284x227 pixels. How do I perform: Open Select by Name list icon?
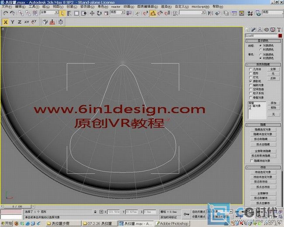pos(69,13)
